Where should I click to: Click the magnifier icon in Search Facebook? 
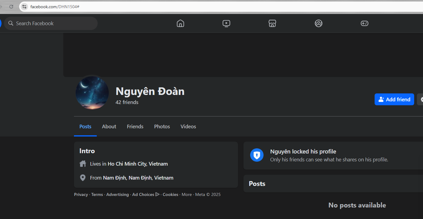pyautogui.click(x=11, y=23)
